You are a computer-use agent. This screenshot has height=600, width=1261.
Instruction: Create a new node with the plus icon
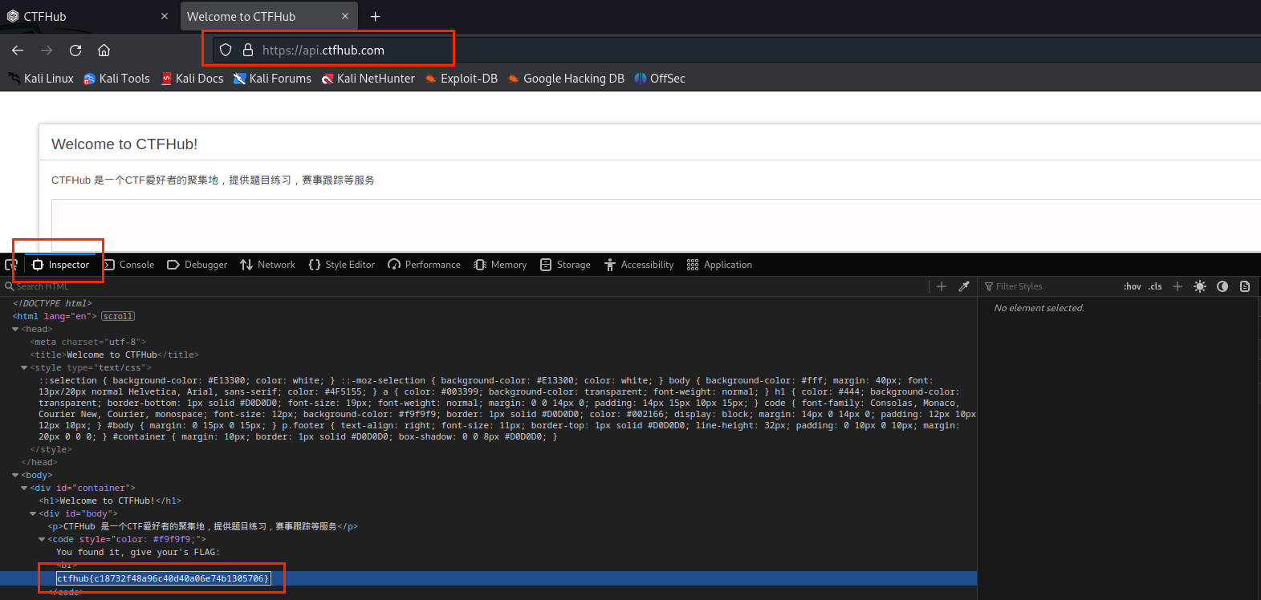[x=942, y=286]
